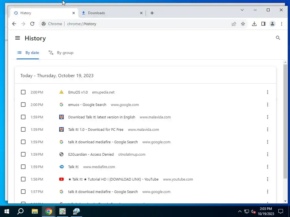This screenshot has width=290, height=217.
Task: Select the History browser tab
Action: pos(44,13)
